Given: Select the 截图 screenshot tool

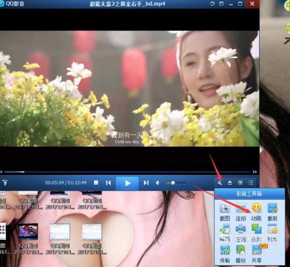Looking at the screenshot, I should pyautogui.click(x=225, y=212).
